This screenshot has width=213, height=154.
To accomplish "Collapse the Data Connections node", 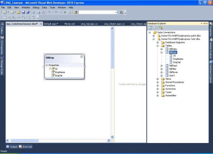I will click(x=150, y=32).
